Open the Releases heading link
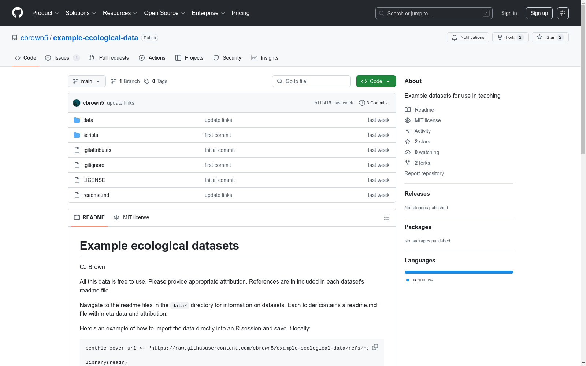 pyautogui.click(x=417, y=194)
